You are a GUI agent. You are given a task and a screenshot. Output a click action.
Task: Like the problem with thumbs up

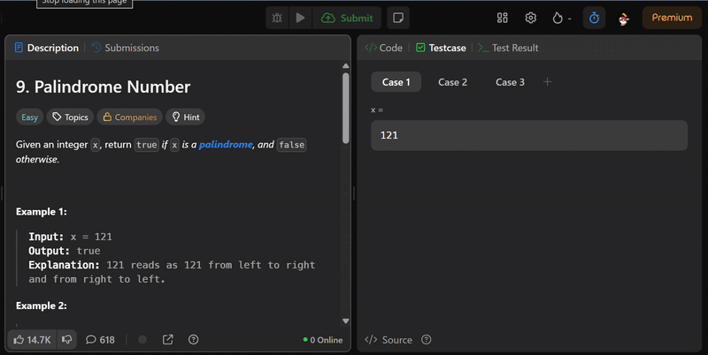click(32, 339)
